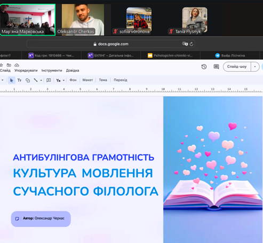This screenshot has width=263, height=243.
Task: Click the Тема theme button
Action: click(103, 80)
